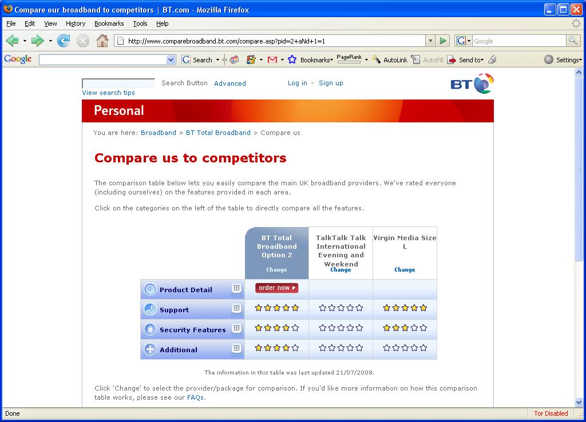586x422 pixels.
Task: Open the Back button history dropdown arrow
Action: tap(25, 41)
